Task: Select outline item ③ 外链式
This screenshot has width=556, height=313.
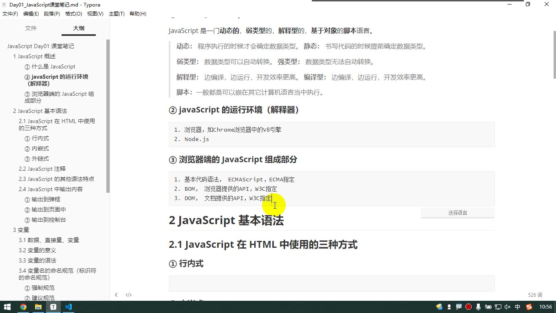Action: point(37,159)
